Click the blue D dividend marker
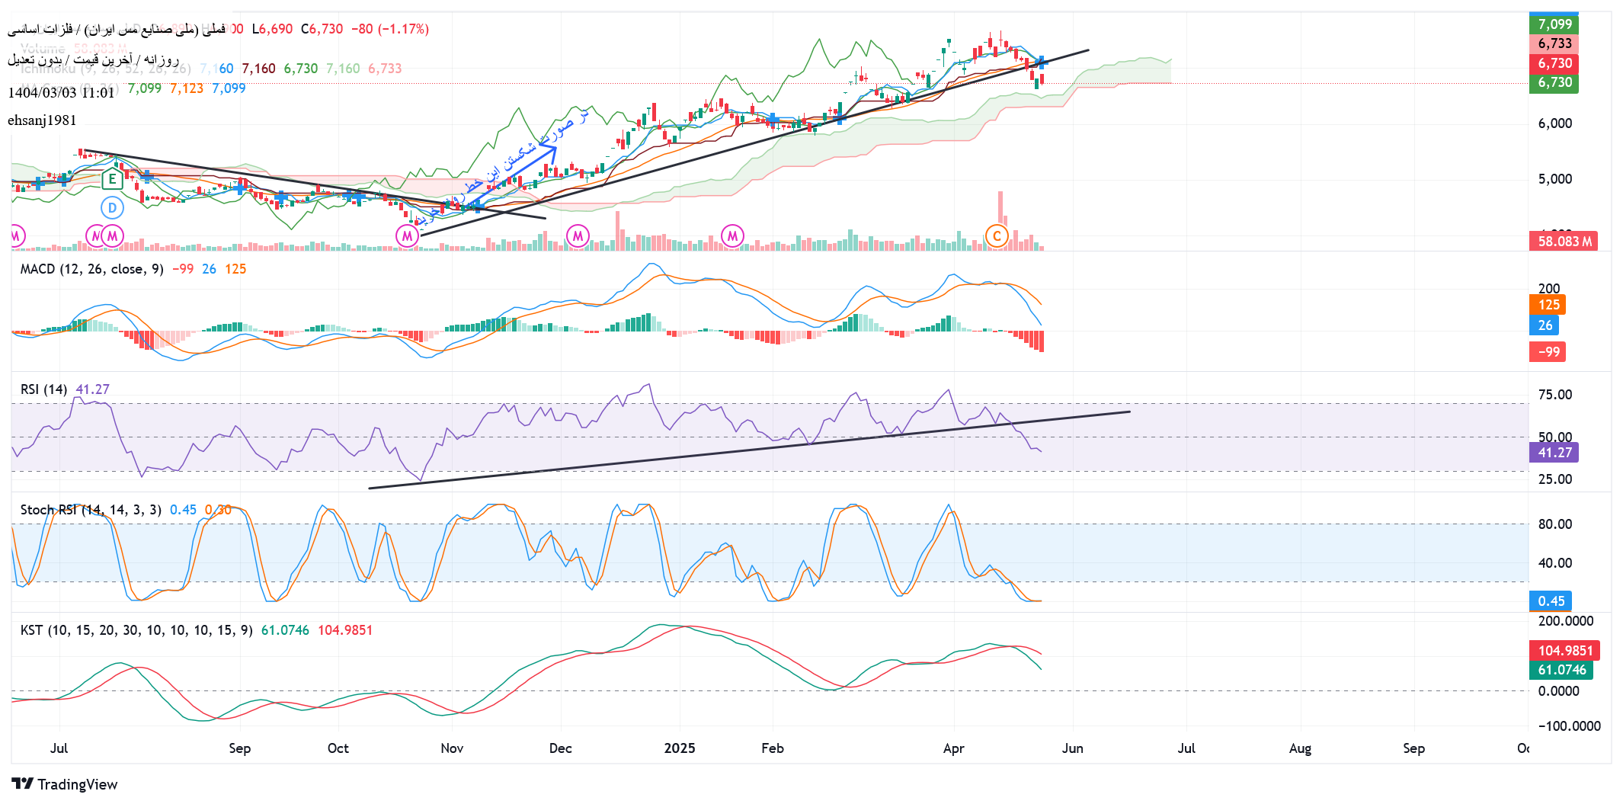 [112, 207]
